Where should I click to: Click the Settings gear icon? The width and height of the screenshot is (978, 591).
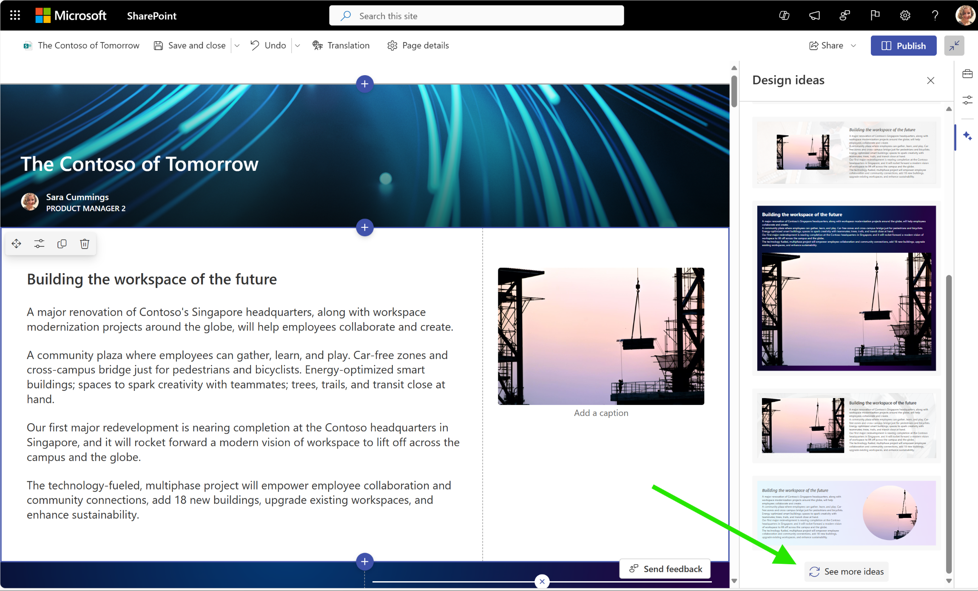click(905, 15)
